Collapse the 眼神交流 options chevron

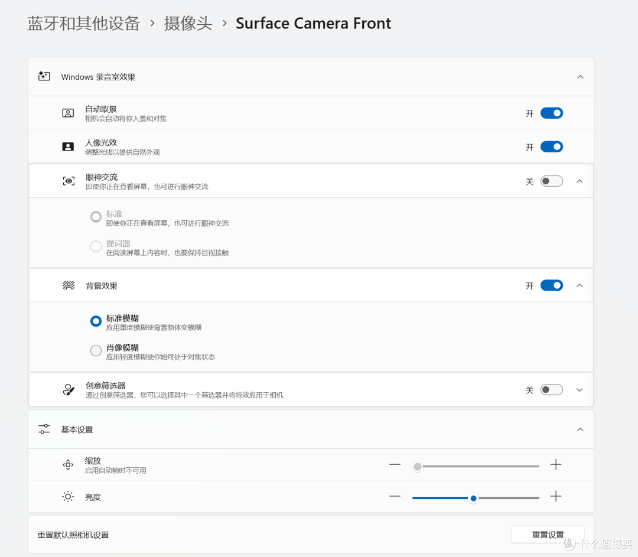coord(580,181)
